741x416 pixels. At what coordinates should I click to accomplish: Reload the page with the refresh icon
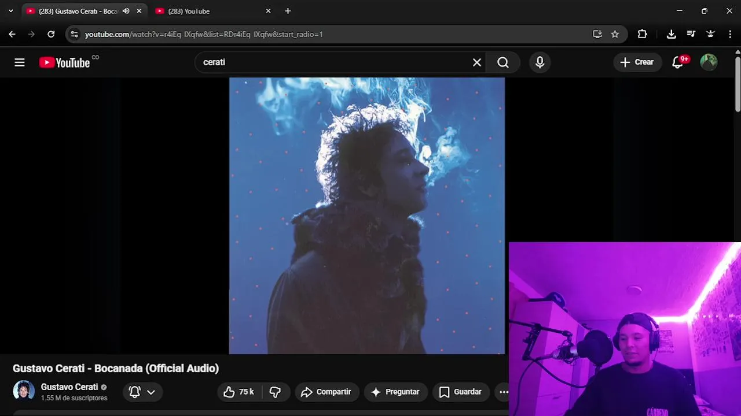tap(51, 34)
